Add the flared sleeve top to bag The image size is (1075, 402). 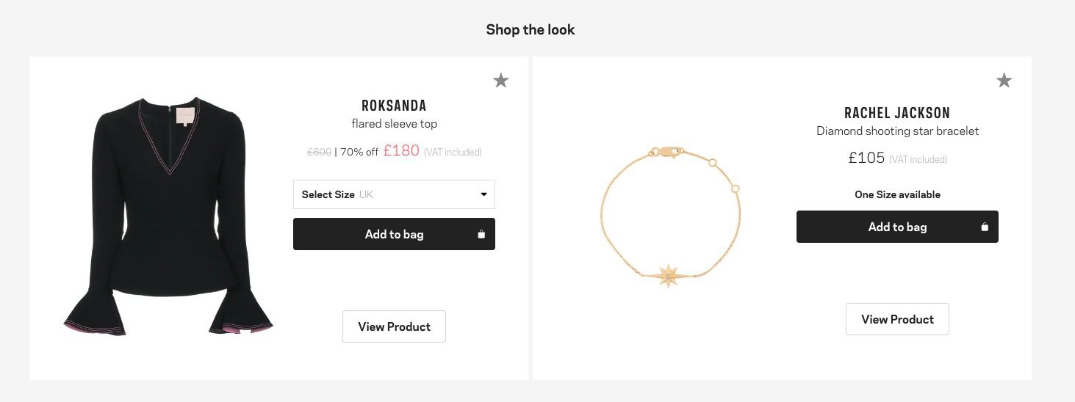pyautogui.click(x=394, y=234)
